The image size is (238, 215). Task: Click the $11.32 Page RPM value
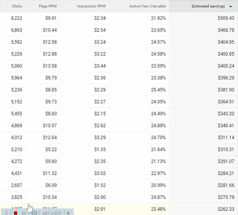[50, 173]
